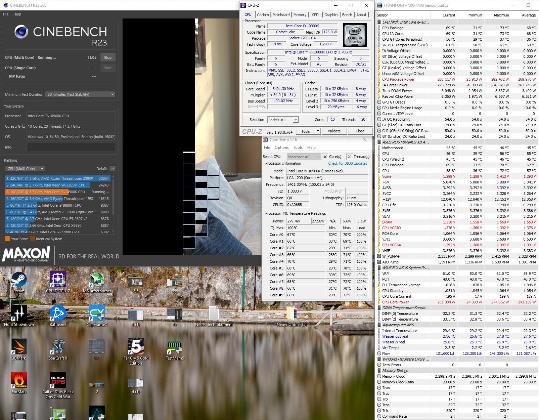
Task: Select the CPU Package Power row in HWiNFO
Action: click(x=457, y=79)
